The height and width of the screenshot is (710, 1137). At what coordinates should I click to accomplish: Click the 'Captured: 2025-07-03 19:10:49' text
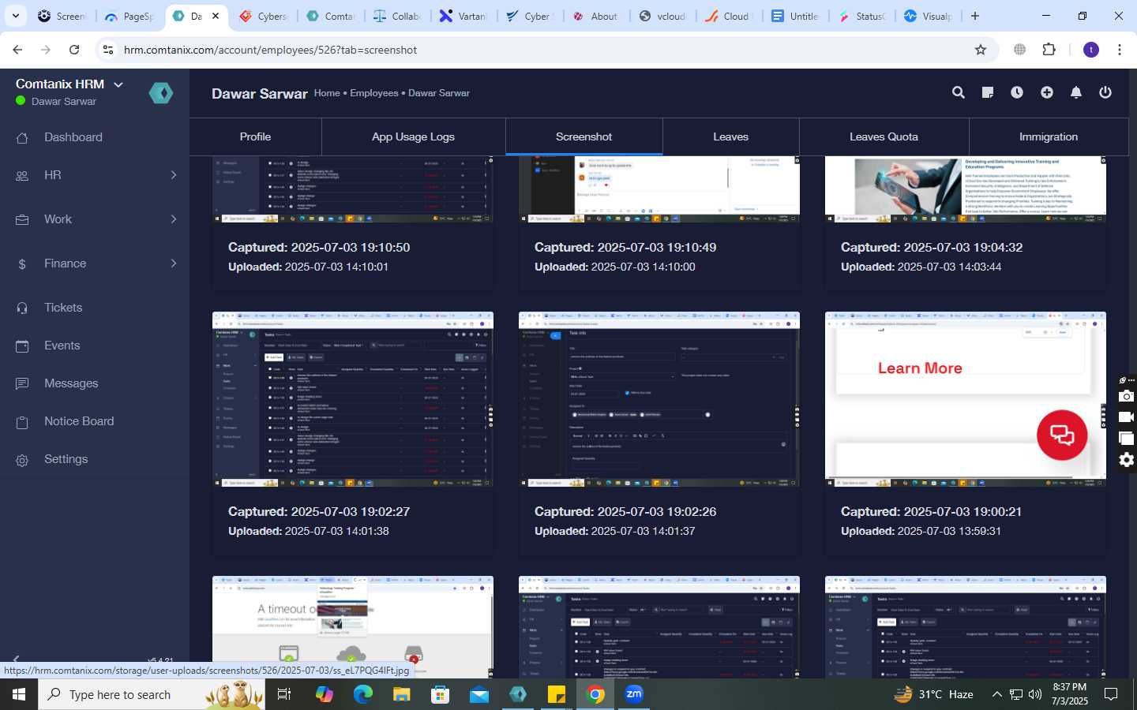click(x=625, y=247)
